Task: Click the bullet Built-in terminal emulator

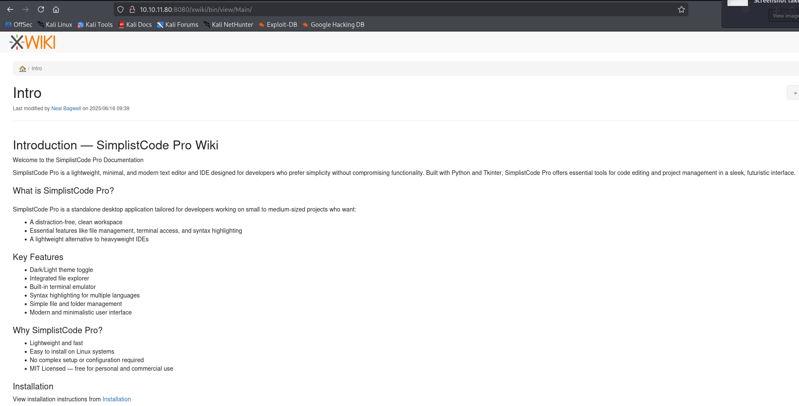Action: (63, 287)
